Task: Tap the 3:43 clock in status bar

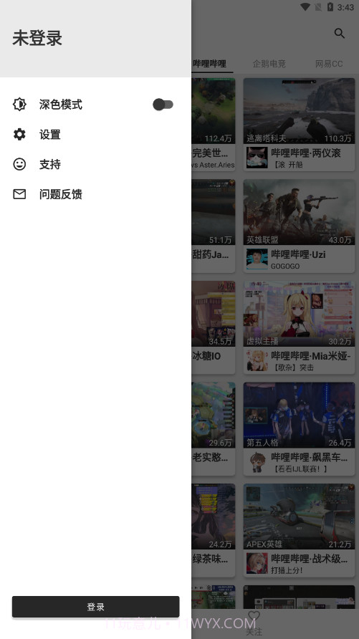Action: point(345,7)
